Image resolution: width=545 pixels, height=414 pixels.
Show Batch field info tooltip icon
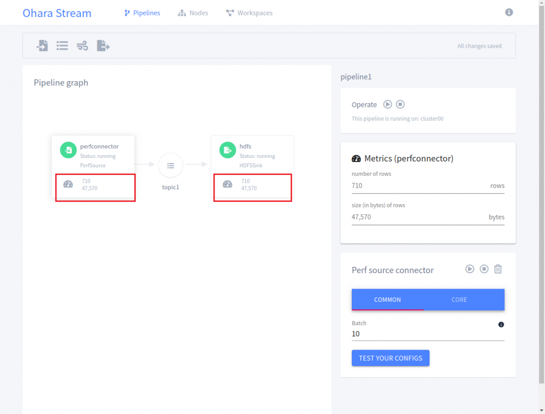[x=501, y=325]
